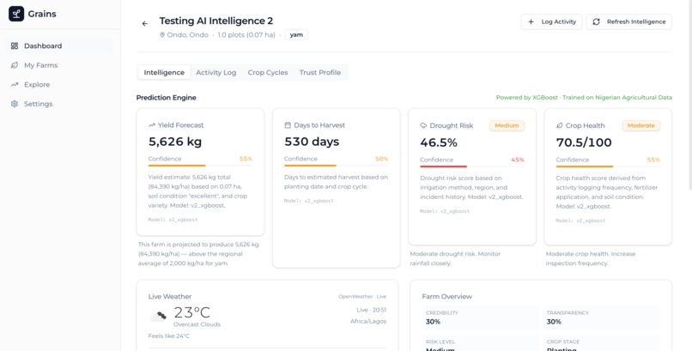
Task: Click the '530 days' harvest value
Action: click(x=312, y=142)
